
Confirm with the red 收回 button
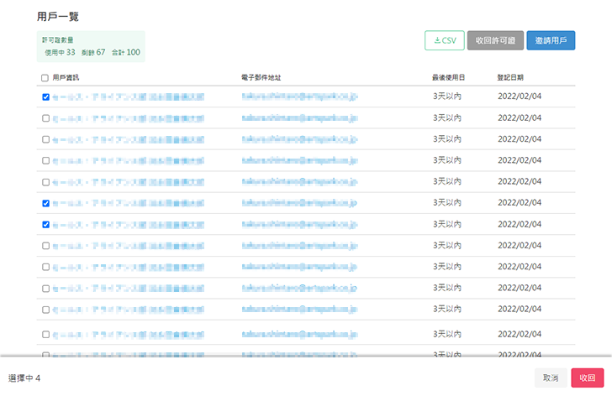click(x=588, y=378)
